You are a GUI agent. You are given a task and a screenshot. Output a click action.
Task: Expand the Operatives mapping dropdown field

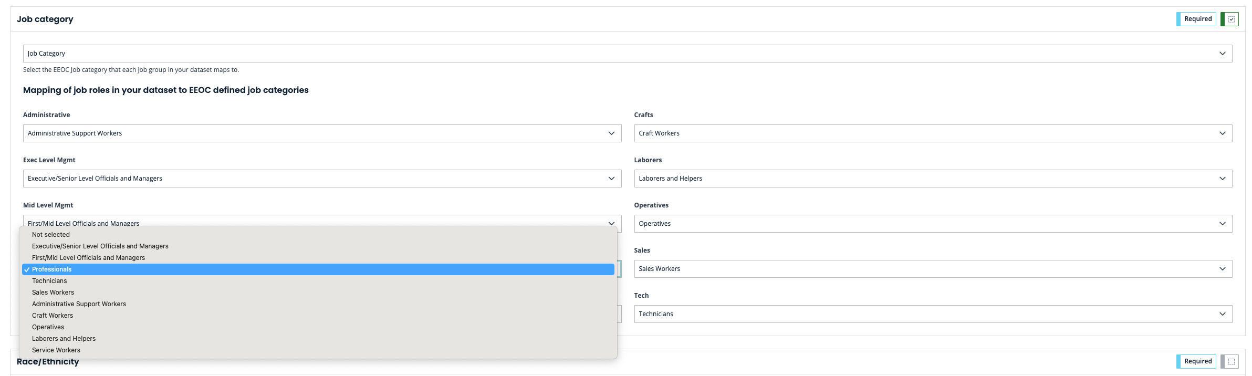[933, 224]
